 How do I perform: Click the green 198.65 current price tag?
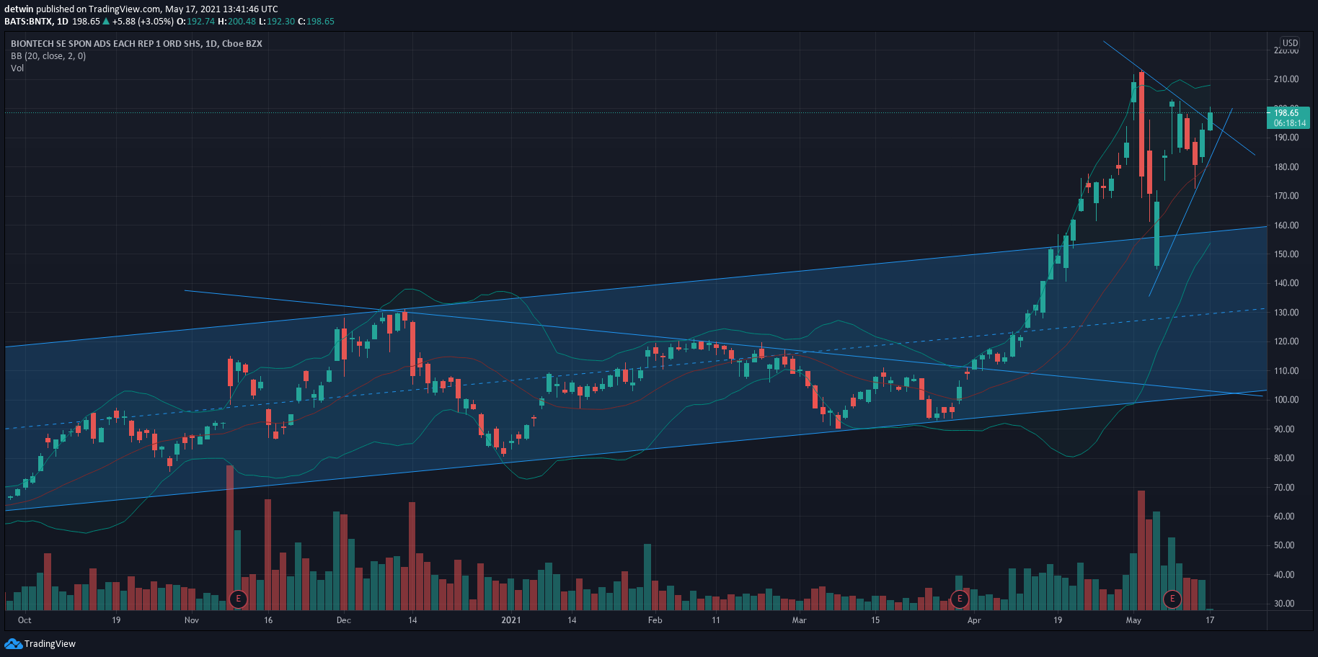1286,112
